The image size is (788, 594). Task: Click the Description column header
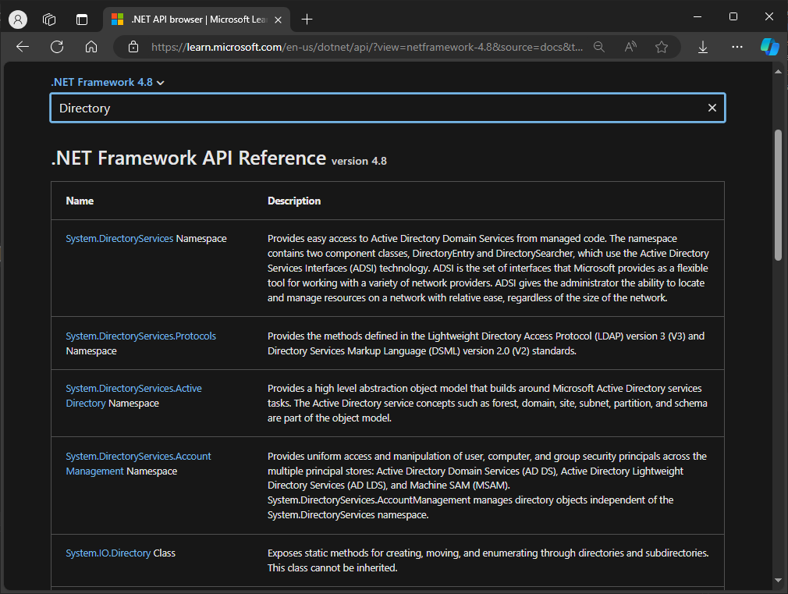294,201
